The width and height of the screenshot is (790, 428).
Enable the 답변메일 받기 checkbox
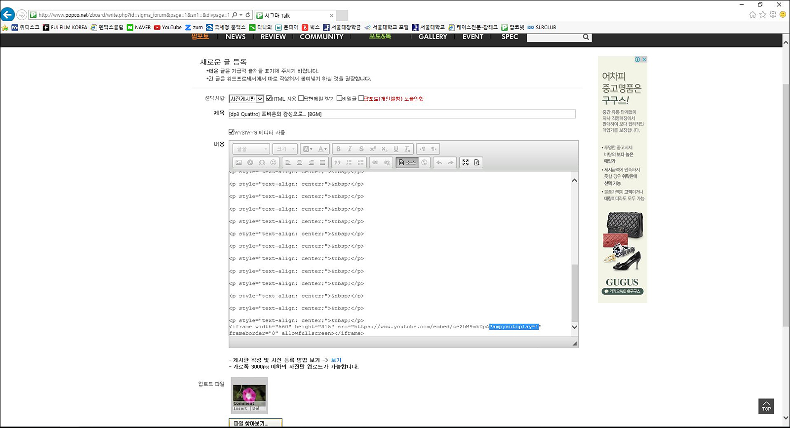point(301,98)
